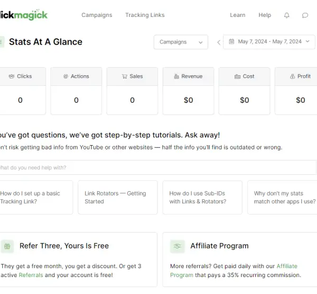The height and width of the screenshot is (294, 317).
Task: Click the Cost card icon
Action: pyautogui.click(x=237, y=76)
